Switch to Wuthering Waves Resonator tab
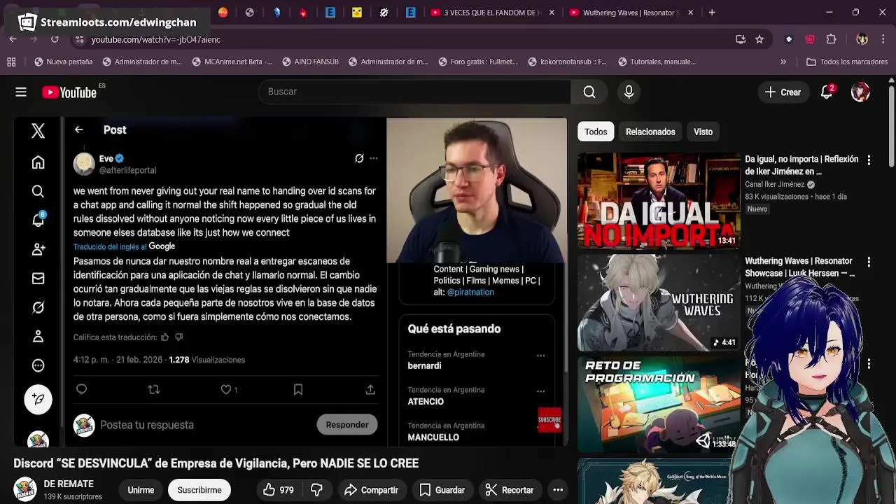Screen dimensions: 896x504 pos(631,13)
